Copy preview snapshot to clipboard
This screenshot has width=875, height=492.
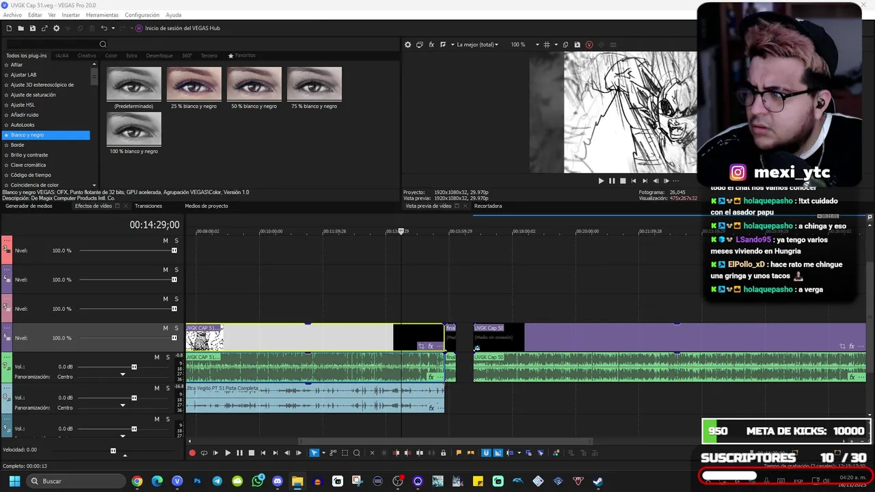(565, 44)
